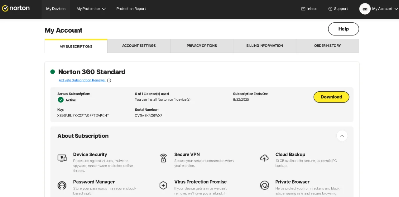Click the Cloud Backup upload icon
Image resolution: width=399 pixels, height=197 pixels.
click(x=264, y=158)
